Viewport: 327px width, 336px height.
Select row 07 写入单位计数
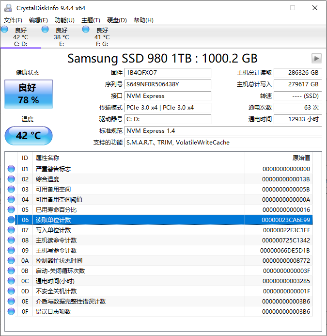158,230
